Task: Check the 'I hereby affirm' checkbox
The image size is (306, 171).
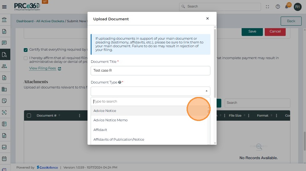Action: (x=26, y=58)
